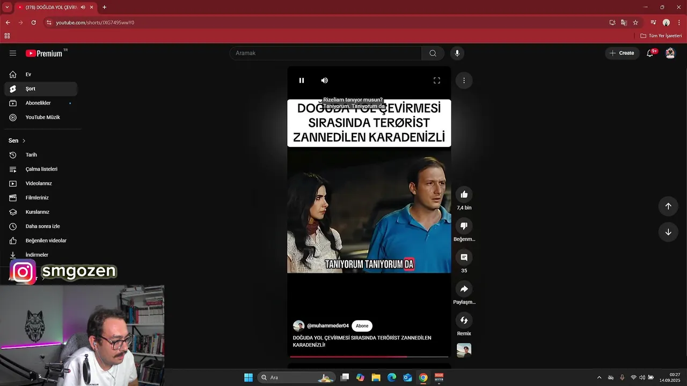Open Chrome media controls icon
This screenshot has width=687, height=386.
653,23
